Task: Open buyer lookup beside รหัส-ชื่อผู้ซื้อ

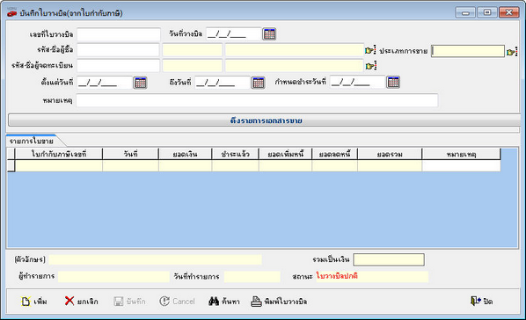Action: [x=370, y=50]
